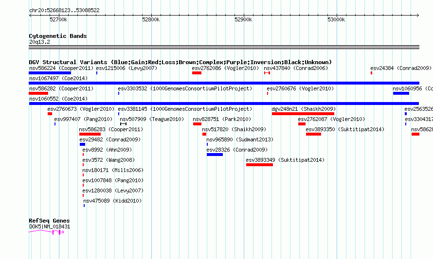Image resolution: width=433 pixels, height=259 pixels.
Task: Click the long blue nsv1067497 gain bar
Action: [x=224, y=83]
